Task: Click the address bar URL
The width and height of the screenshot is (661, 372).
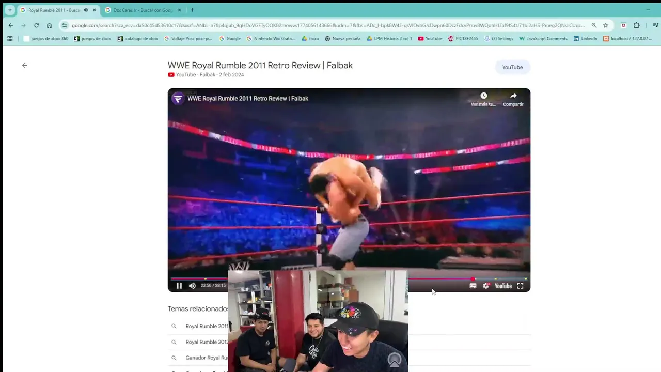Action: [328, 25]
